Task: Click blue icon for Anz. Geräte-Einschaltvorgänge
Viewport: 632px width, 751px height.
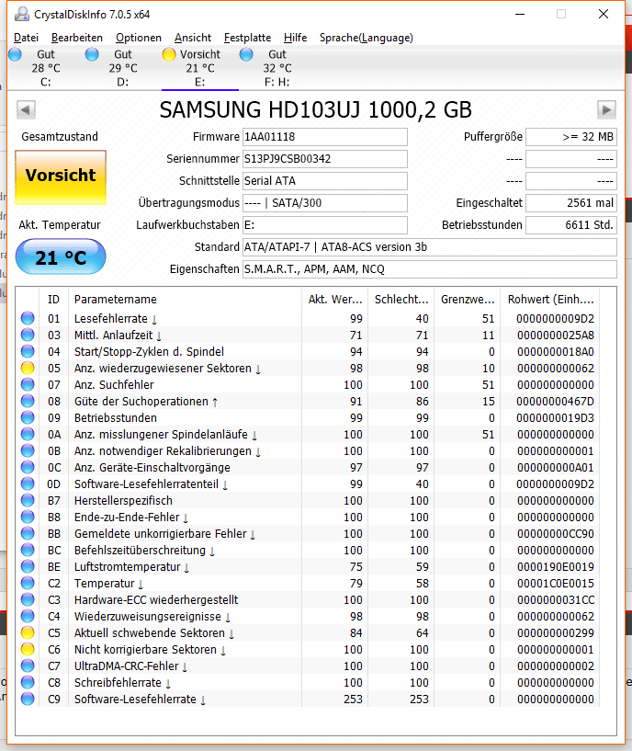Action: (28, 467)
